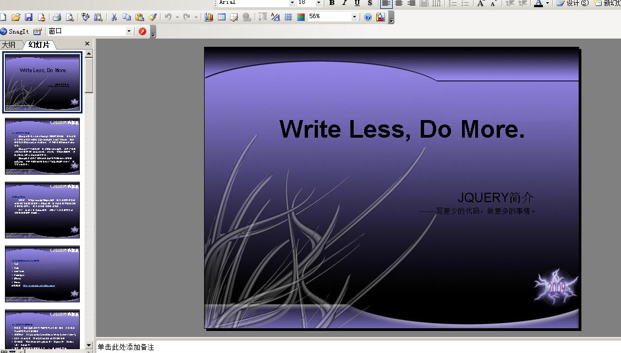Open a file with the folder icon

click(x=16, y=17)
